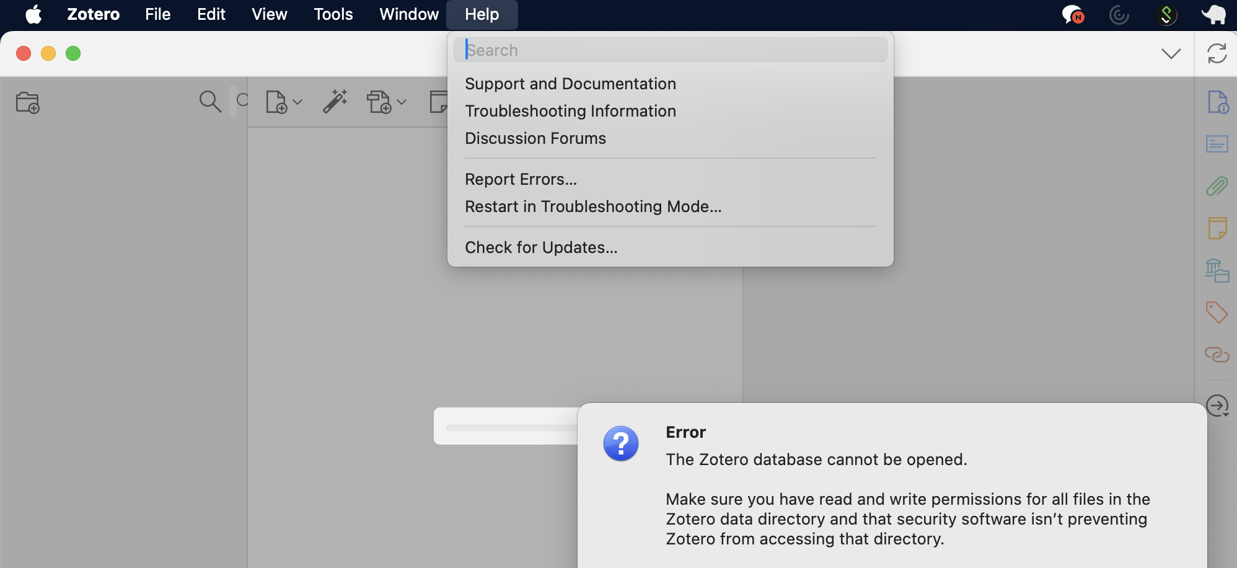Click the magnifying glass search icon
Screen dimensions: 1237x568
point(210,101)
